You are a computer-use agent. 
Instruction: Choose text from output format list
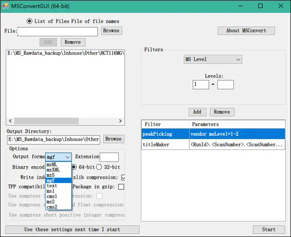(x=59, y=185)
